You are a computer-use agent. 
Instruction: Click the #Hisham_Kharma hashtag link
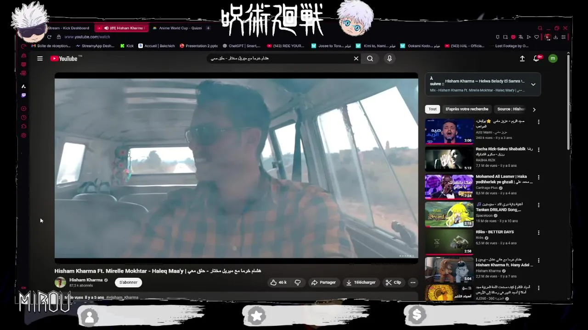pos(122,297)
